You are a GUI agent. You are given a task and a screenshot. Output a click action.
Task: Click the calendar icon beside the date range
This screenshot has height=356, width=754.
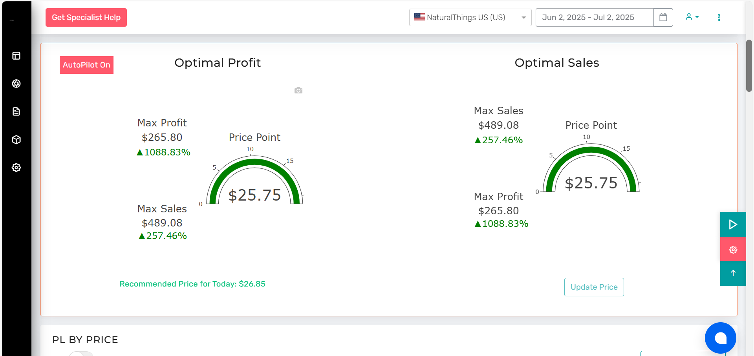[663, 17]
